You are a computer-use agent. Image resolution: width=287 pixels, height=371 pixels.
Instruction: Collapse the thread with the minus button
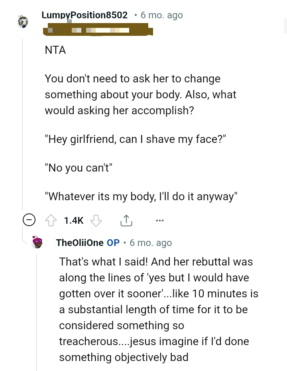(x=29, y=219)
